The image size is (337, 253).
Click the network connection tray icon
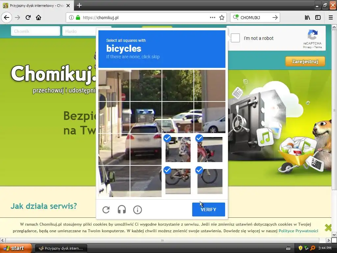point(306,248)
